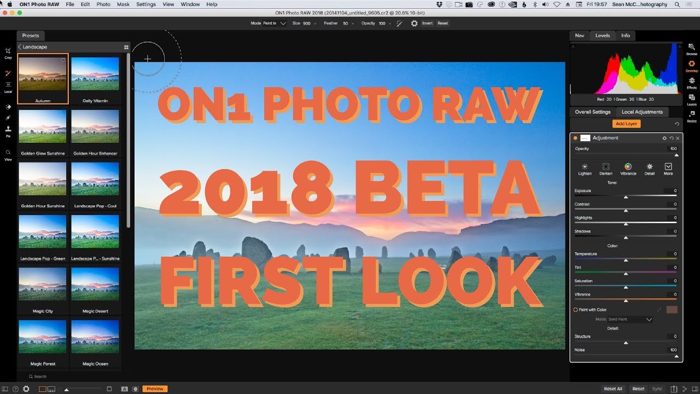Open the Resize module

click(692, 116)
